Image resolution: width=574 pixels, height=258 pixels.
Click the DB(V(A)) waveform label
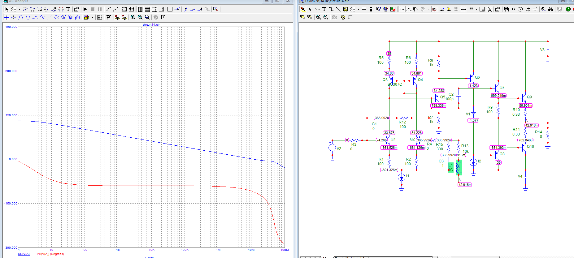(24, 254)
